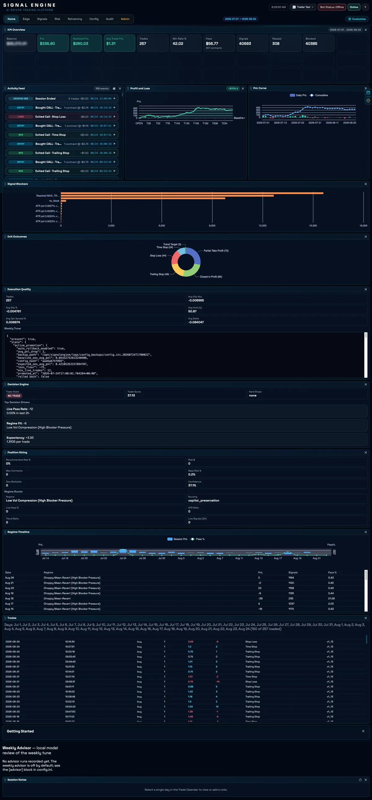Toggle Pass % series in Regime Timeline legend
Screen dimensions: 372x800
pyautogui.click(x=197, y=539)
